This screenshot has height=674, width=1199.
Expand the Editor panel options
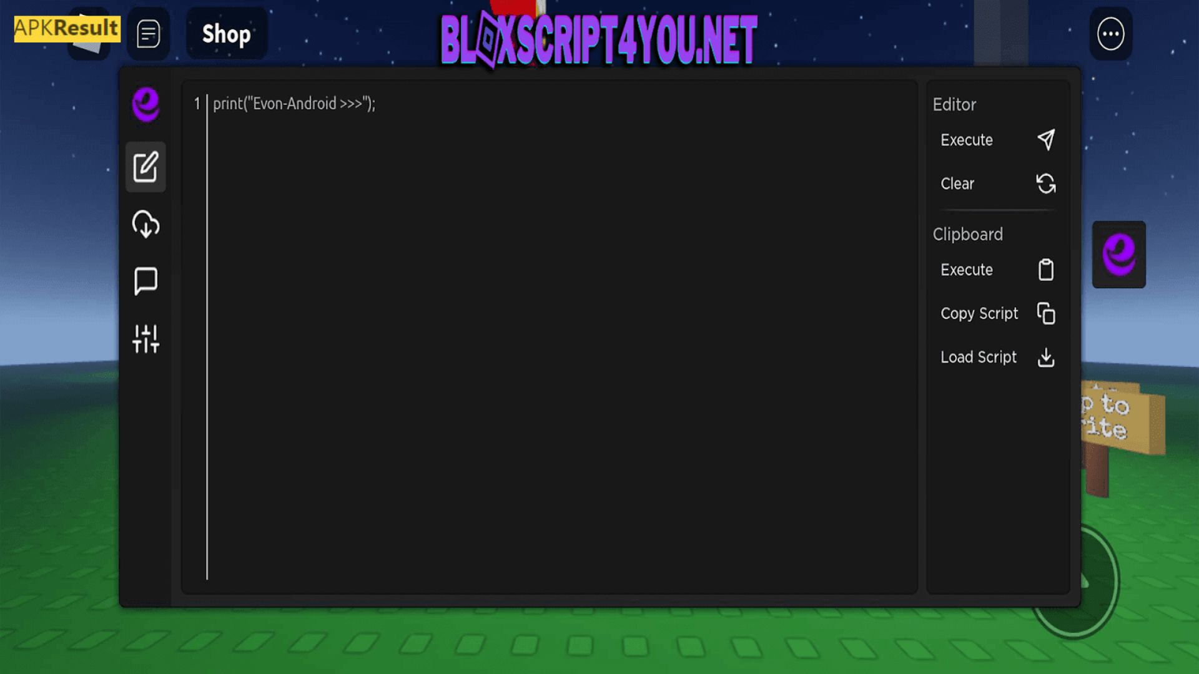(x=954, y=104)
